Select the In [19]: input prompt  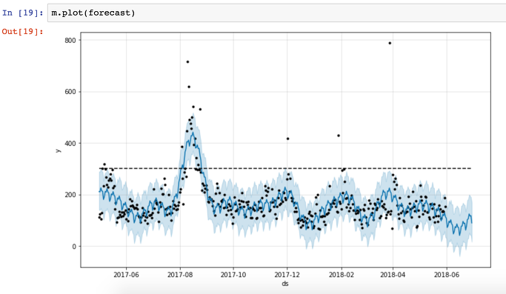coord(22,13)
